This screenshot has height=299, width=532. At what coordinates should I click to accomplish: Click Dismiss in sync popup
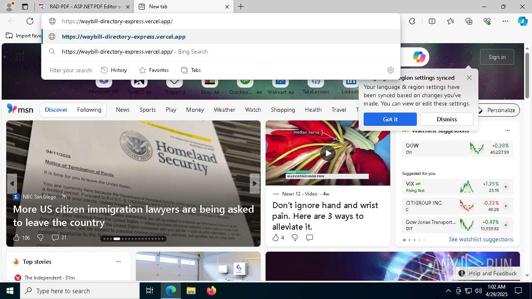click(x=447, y=119)
